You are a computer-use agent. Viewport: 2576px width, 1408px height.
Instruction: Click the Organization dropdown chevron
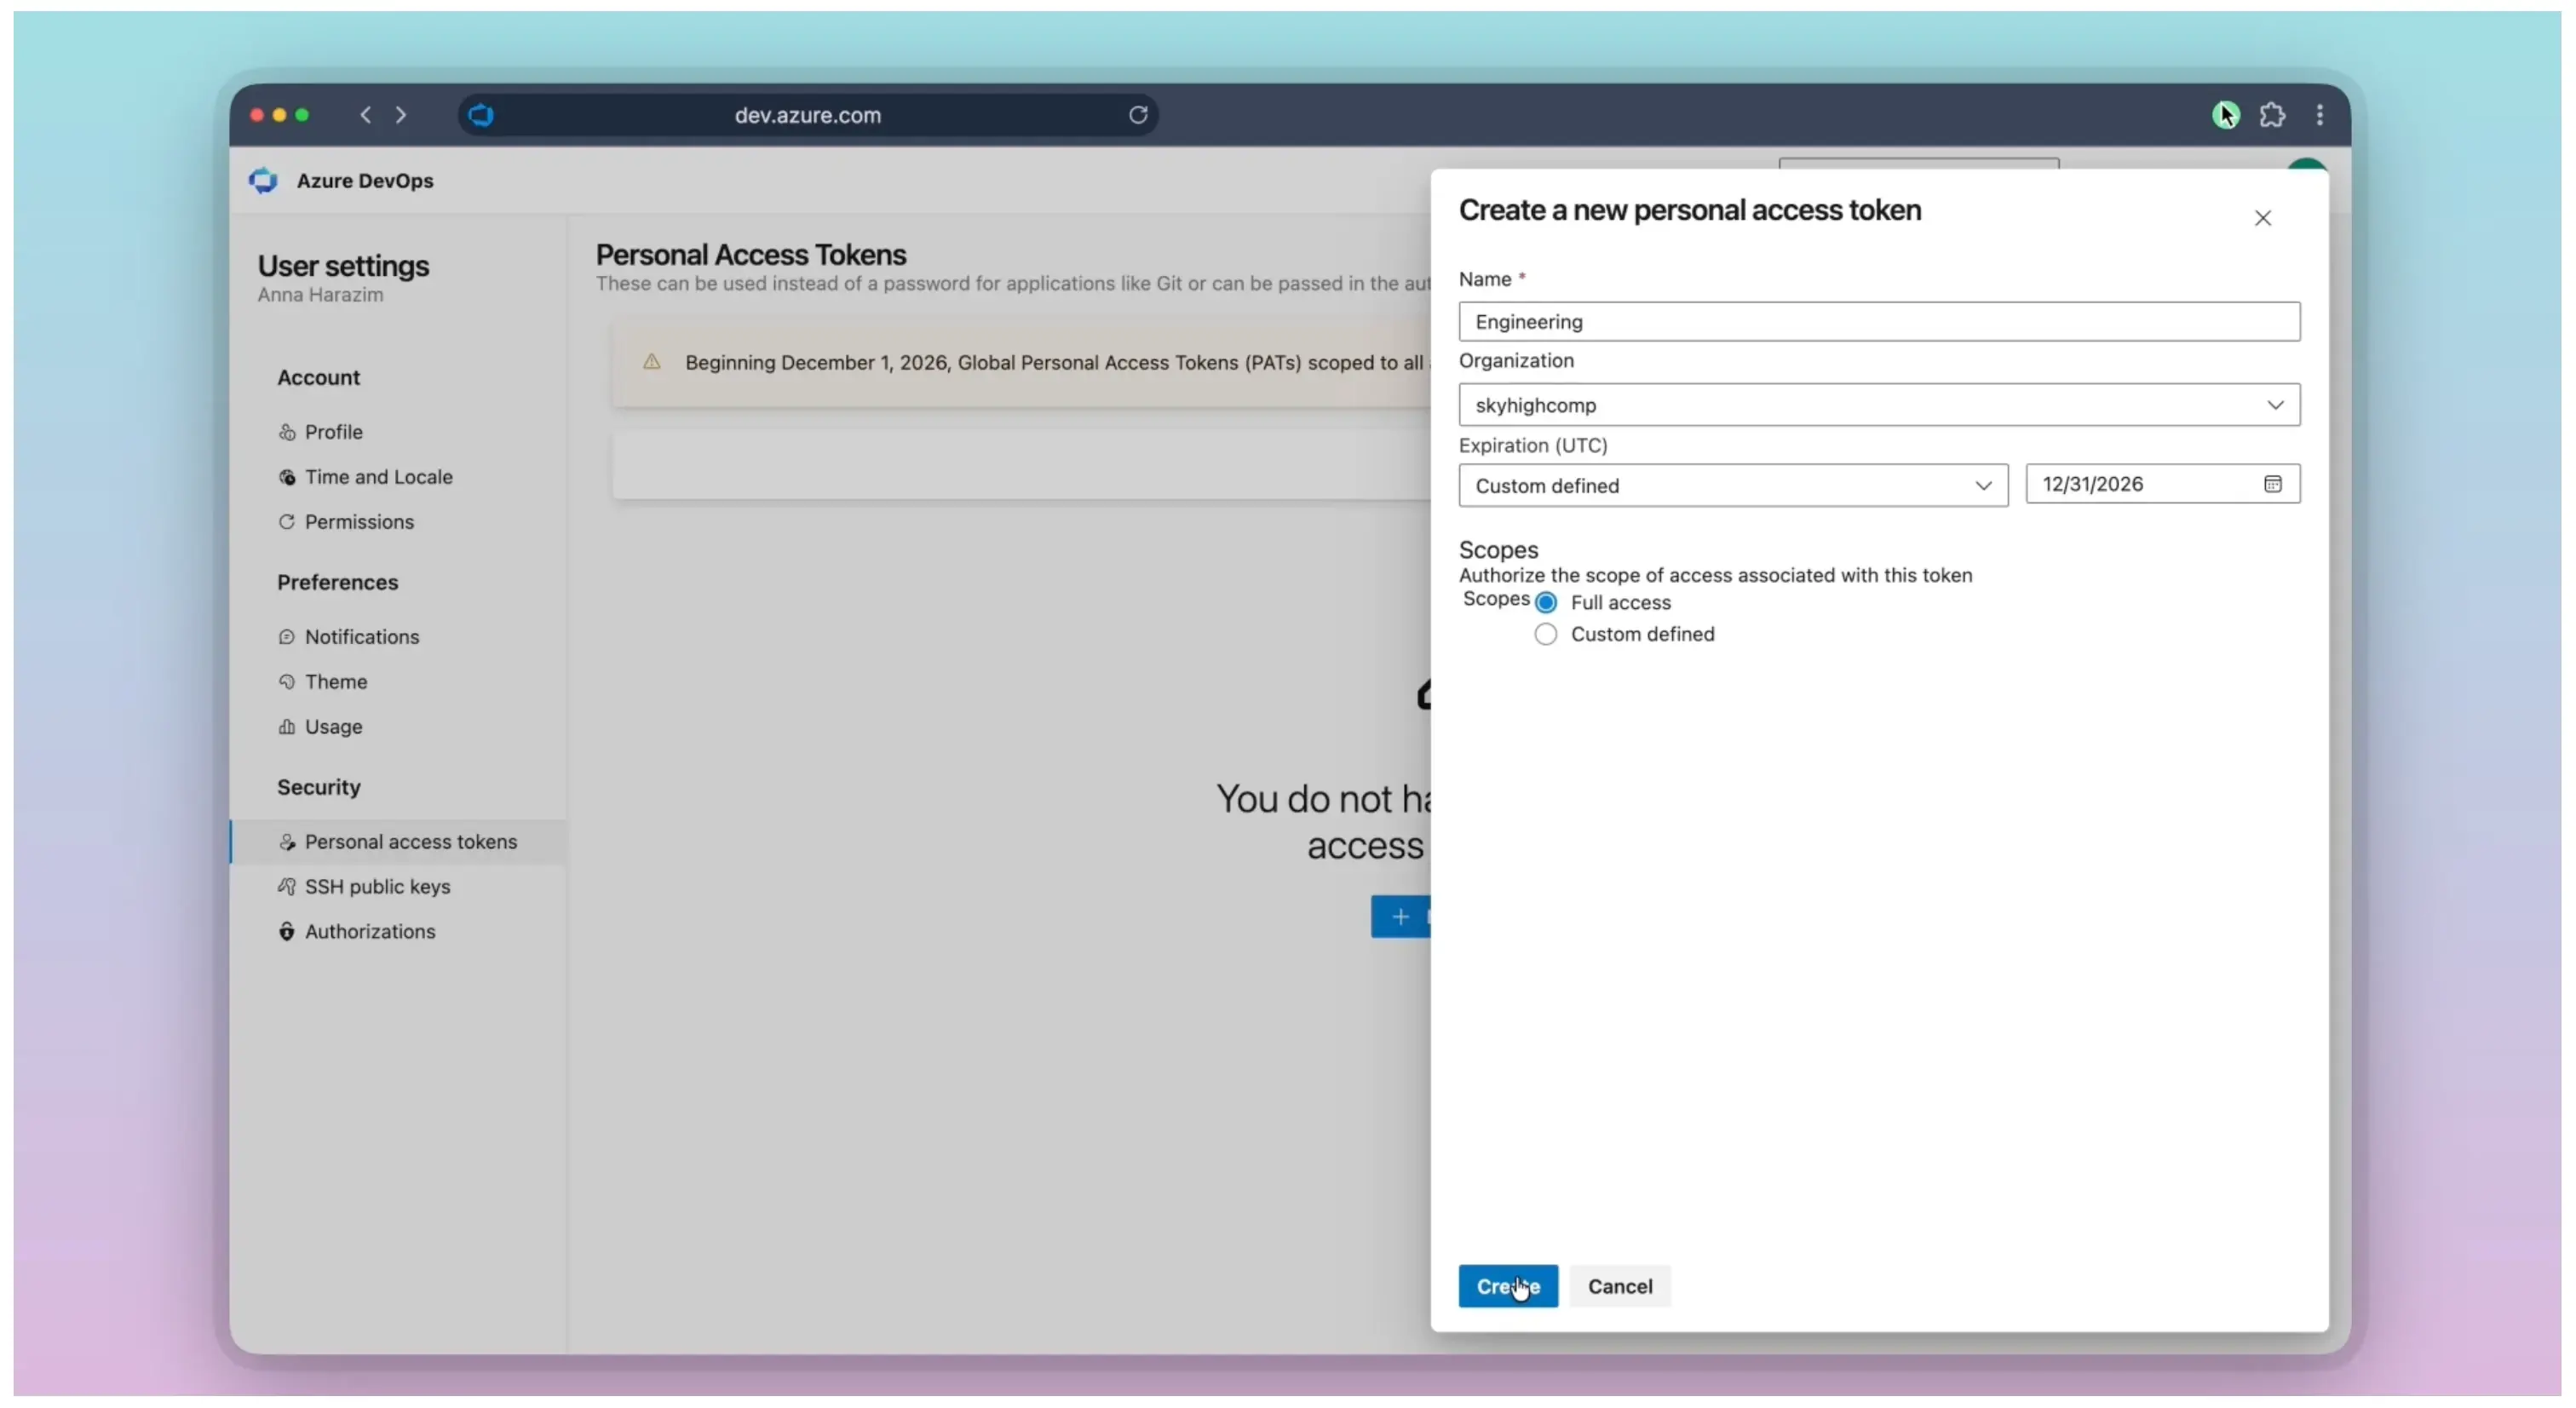pyautogui.click(x=2275, y=405)
